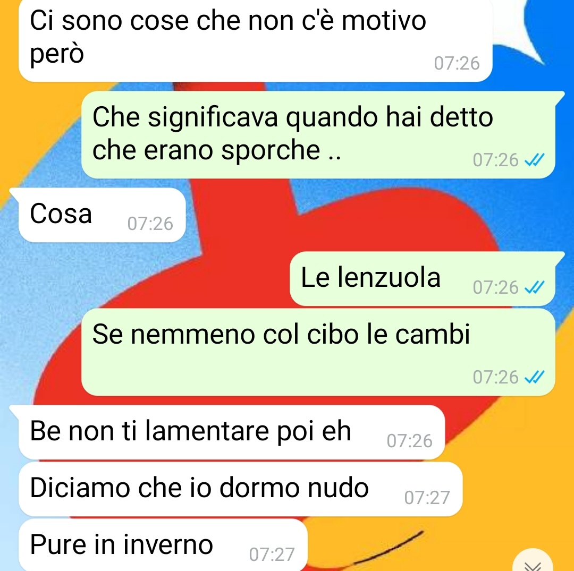Tap the 'Pure in inverno' message bubble
Image resolution: width=574 pixels, height=571 pixels.
point(163,545)
